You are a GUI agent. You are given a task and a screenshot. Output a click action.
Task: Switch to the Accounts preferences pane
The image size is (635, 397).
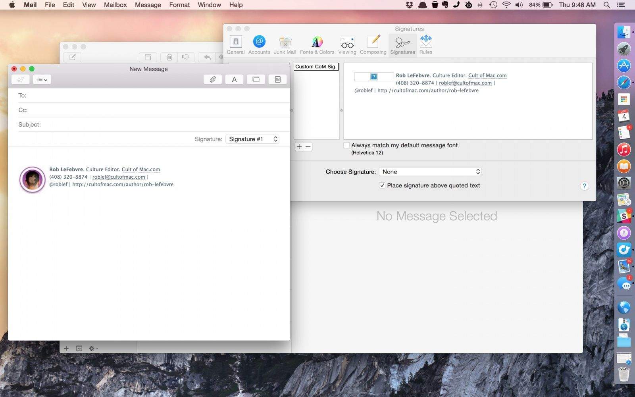tap(259, 44)
